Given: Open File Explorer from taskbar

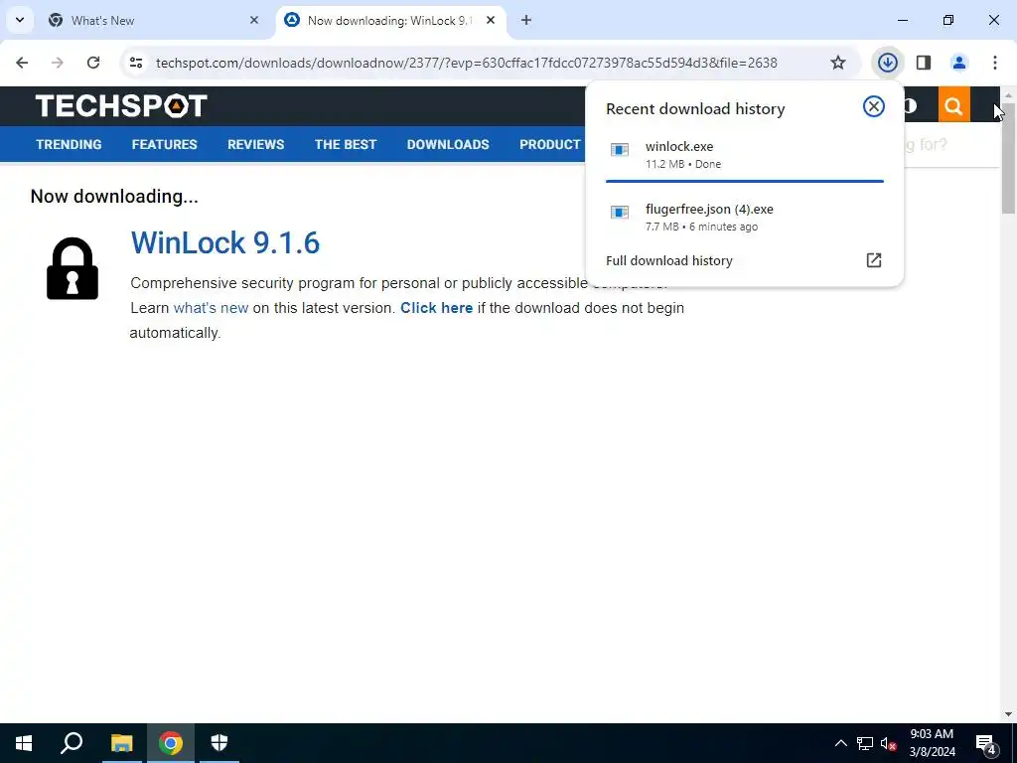Looking at the screenshot, I should [121, 743].
